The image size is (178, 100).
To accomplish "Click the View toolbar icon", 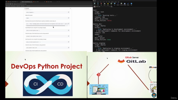I will point(111,4).
